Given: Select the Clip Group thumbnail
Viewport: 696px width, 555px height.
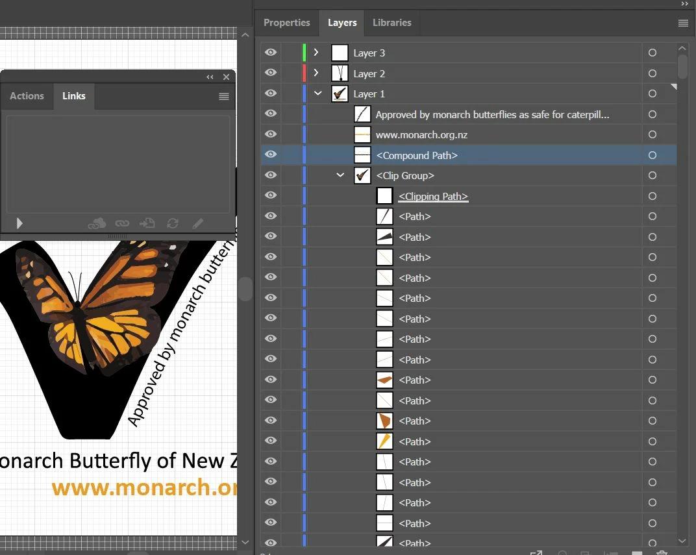Looking at the screenshot, I should [x=362, y=176].
